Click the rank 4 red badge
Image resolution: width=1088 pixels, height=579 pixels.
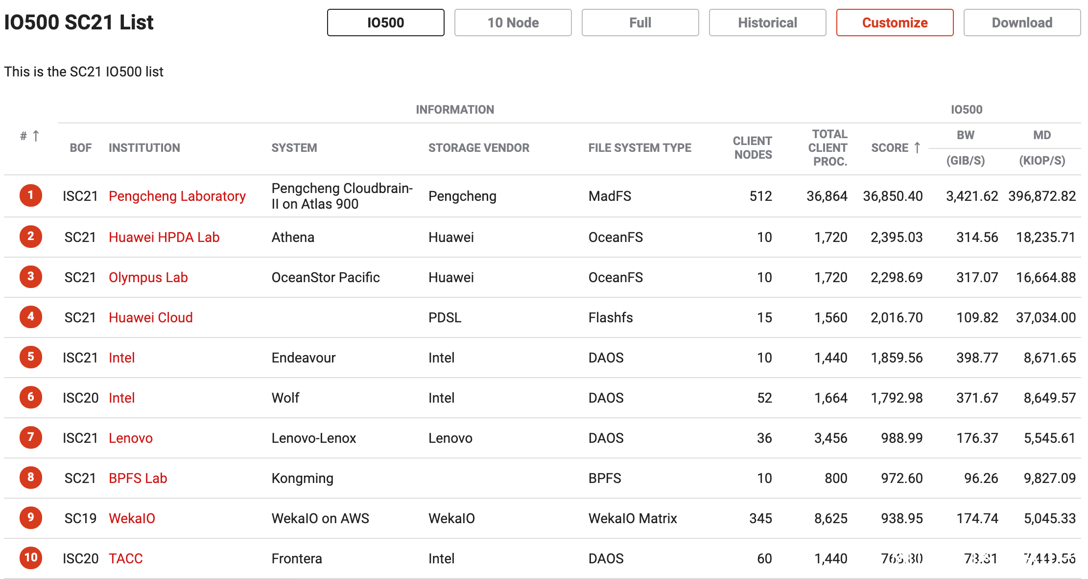(x=31, y=317)
